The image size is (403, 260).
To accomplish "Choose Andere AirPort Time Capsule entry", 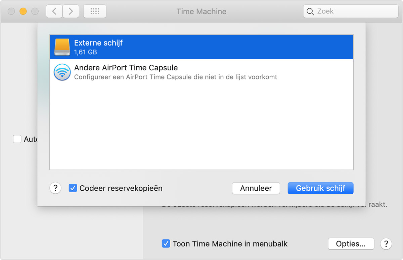I will 201,72.
